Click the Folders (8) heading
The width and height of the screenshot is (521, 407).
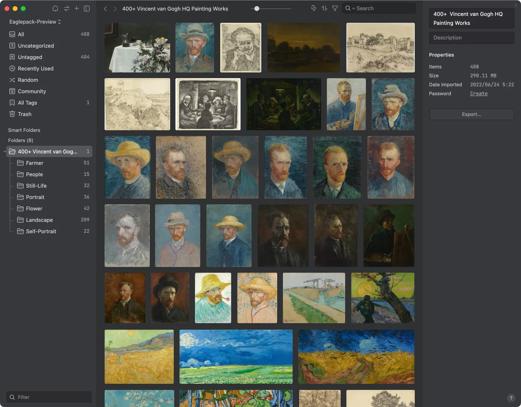pyautogui.click(x=21, y=140)
